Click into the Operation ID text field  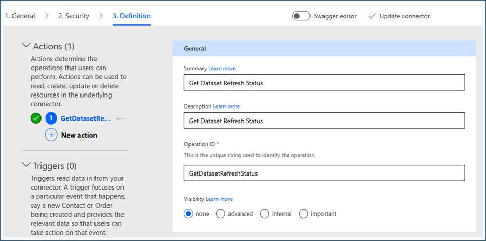(x=324, y=173)
